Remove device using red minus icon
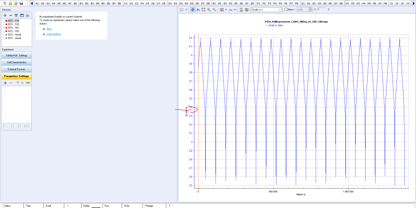This screenshot has height=208, width=416. coord(10,15)
